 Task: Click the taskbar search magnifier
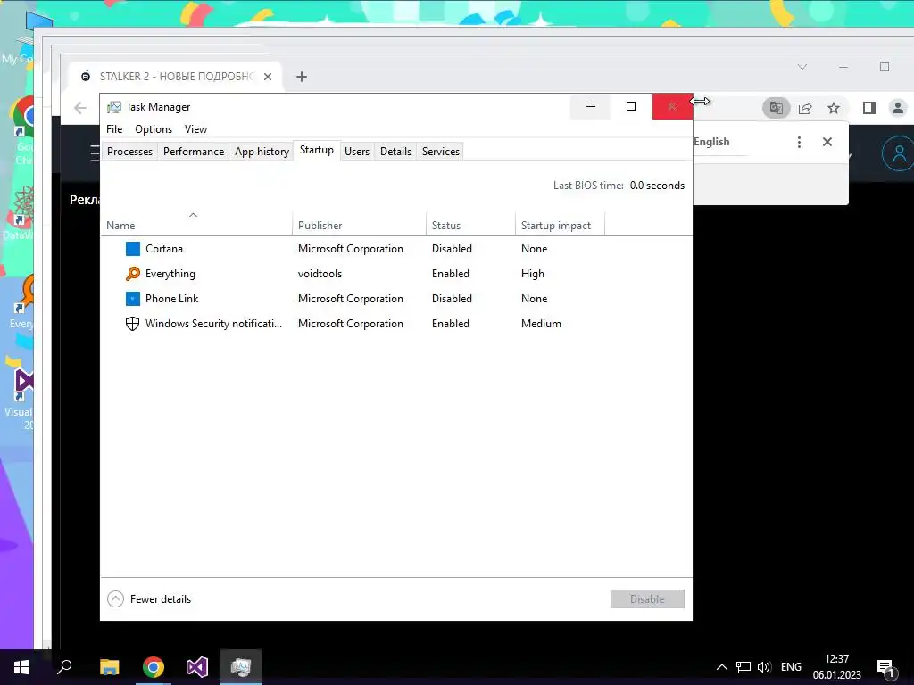[64, 667]
